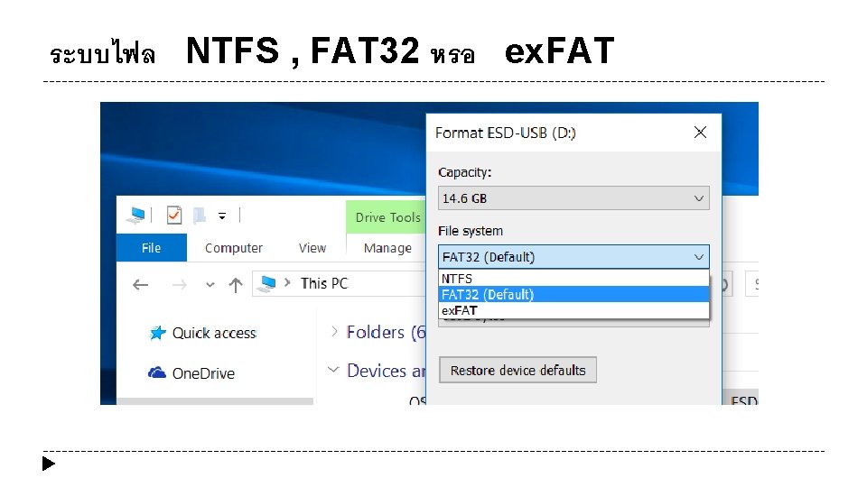
Task: Show recent locations dropdown chevron
Action: [x=210, y=284]
